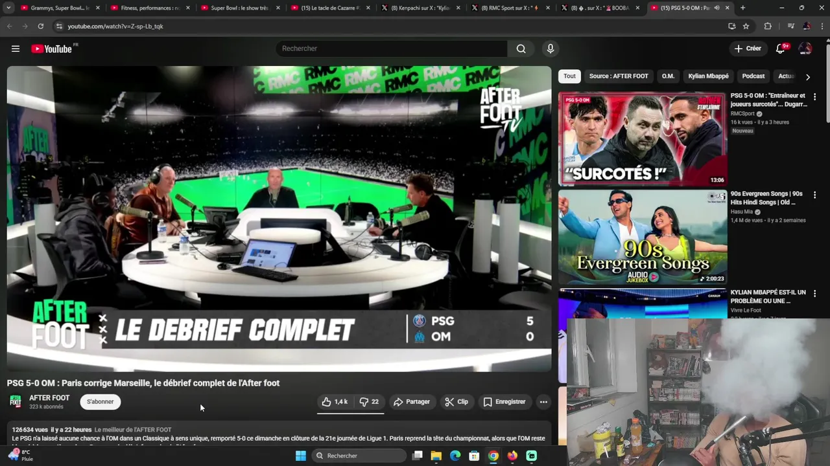Switch to 'Le tacle de Cazarre' tab

[x=329, y=8]
